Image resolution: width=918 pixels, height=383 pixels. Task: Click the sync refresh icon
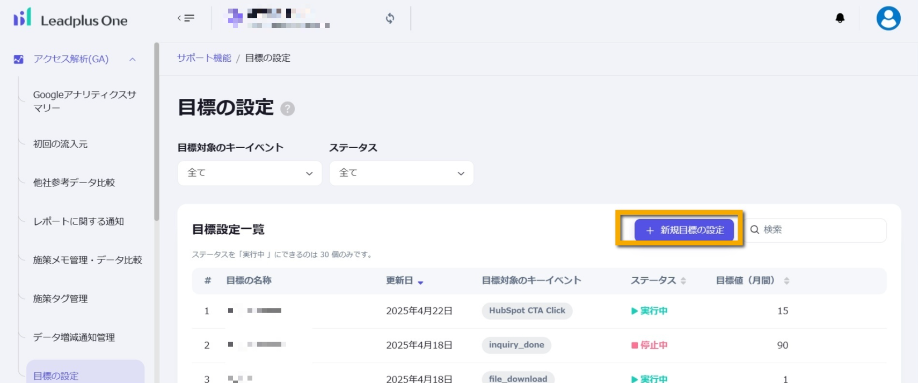(390, 18)
